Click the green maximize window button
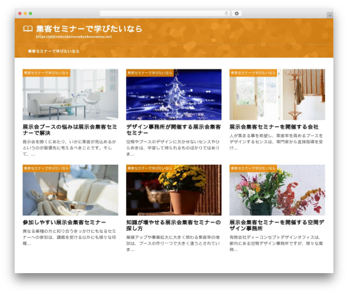 click(31, 14)
